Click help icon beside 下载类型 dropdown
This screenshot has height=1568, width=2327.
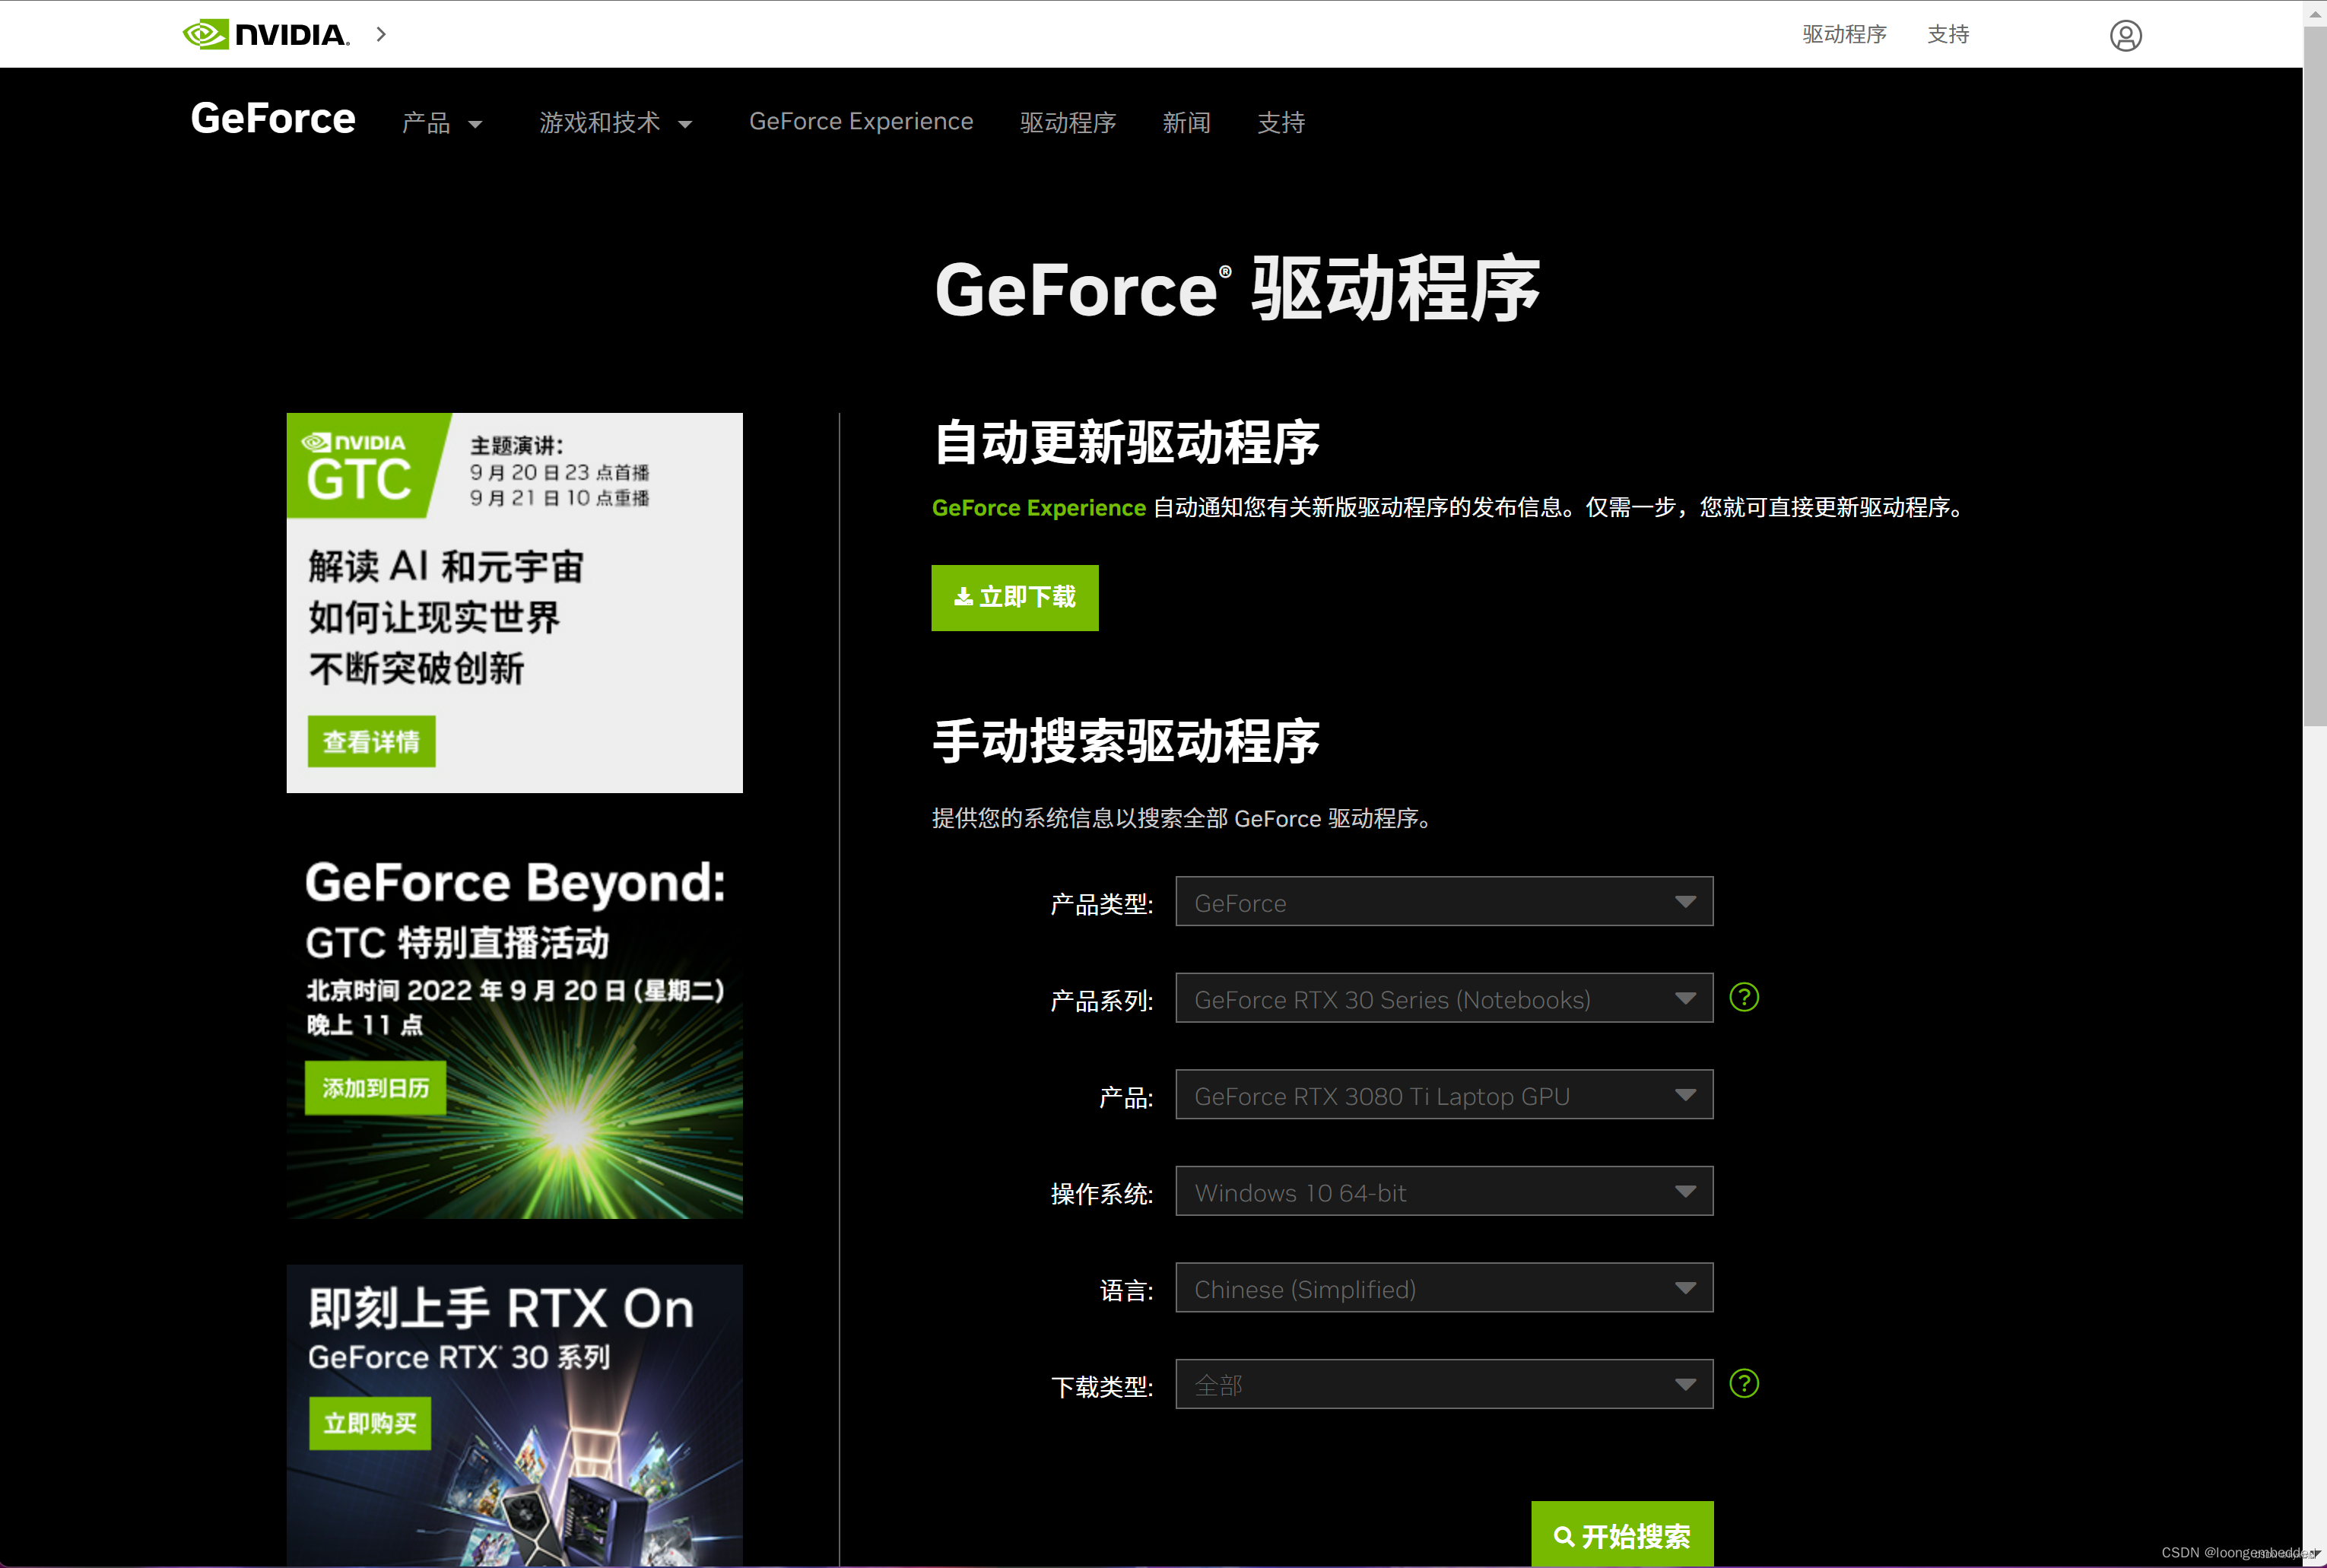coord(1744,1383)
